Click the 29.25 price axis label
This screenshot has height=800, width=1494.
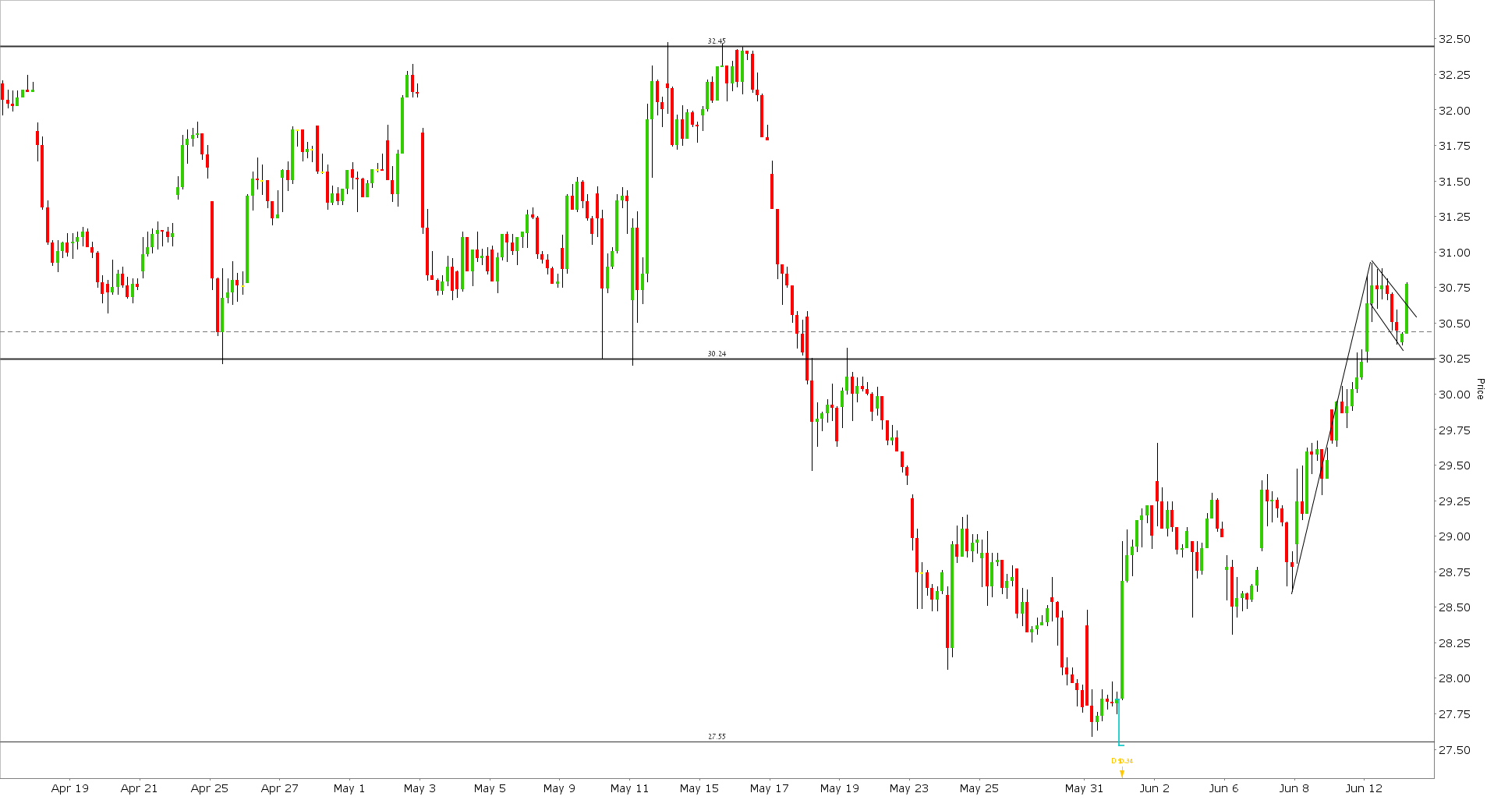(1454, 501)
